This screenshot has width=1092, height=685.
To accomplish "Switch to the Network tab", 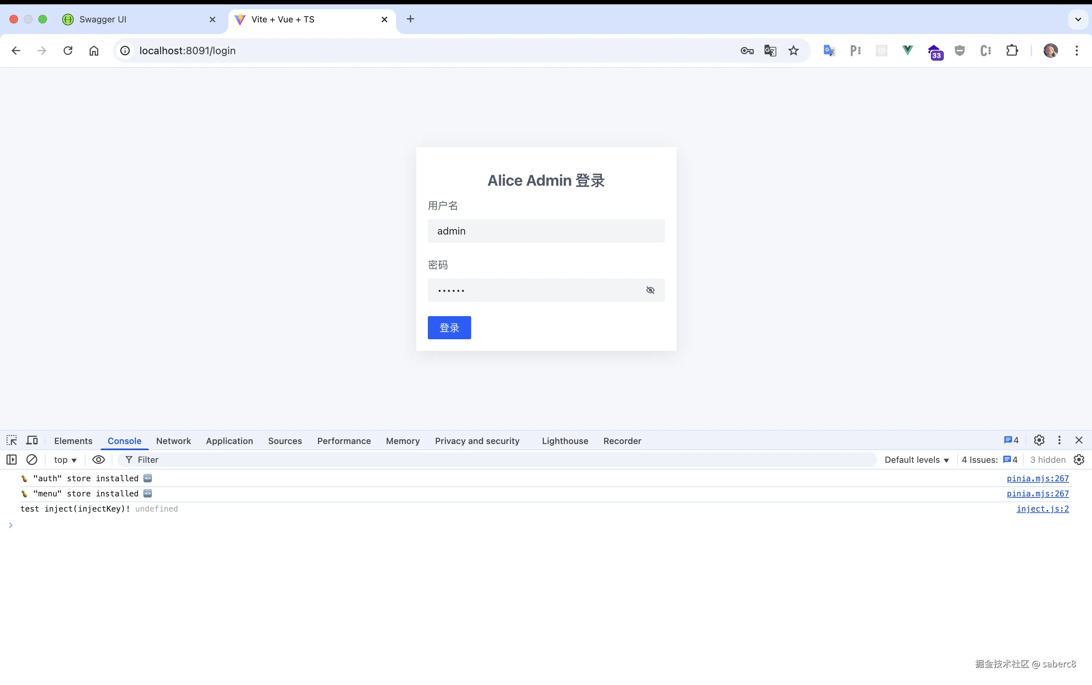I will click(x=173, y=441).
